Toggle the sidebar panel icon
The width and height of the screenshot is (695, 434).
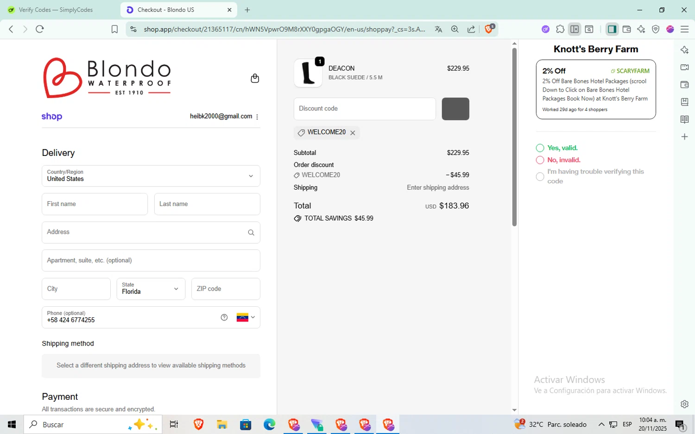tap(612, 29)
